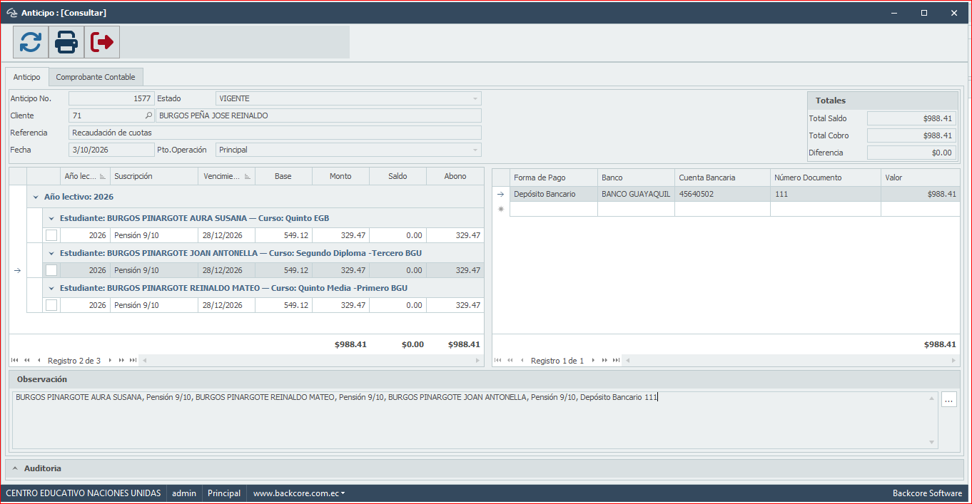This screenshot has width=972, height=504.
Task: Switch to the Comprobante Contable tab
Action: [x=96, y=77]
